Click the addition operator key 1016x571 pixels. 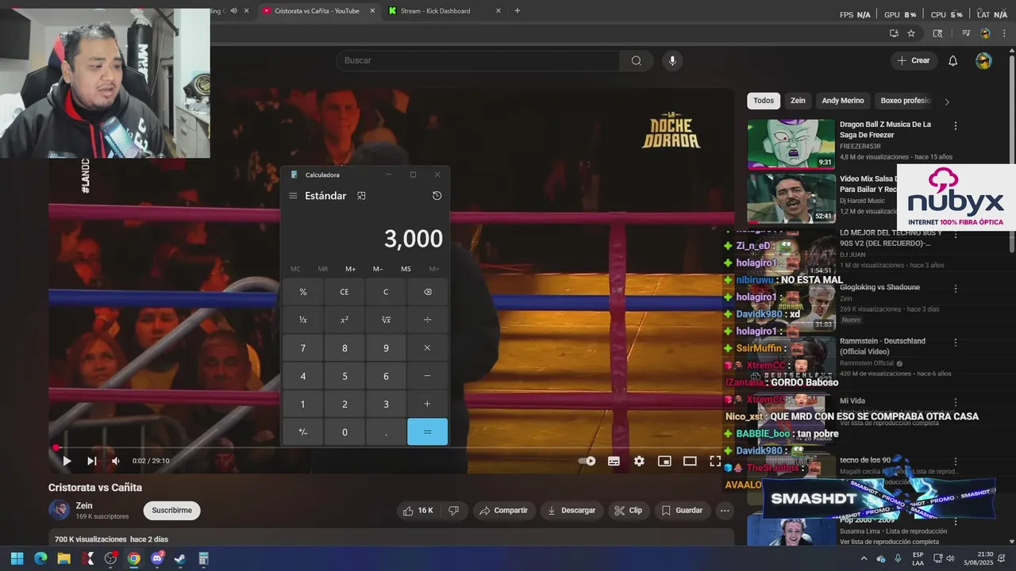pyautogui.click(x=428, y=404)
